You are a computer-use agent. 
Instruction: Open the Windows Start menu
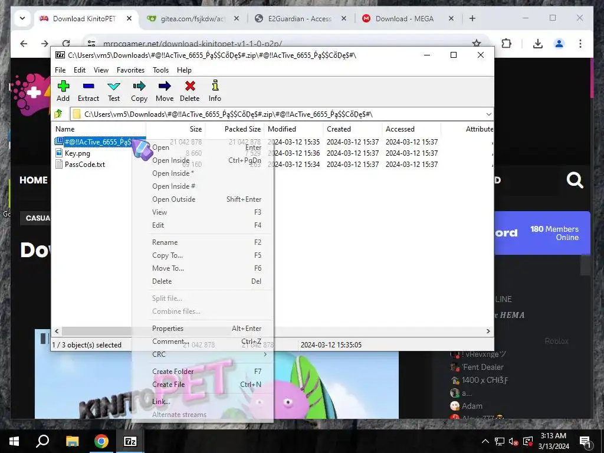(x=14, y=441)
